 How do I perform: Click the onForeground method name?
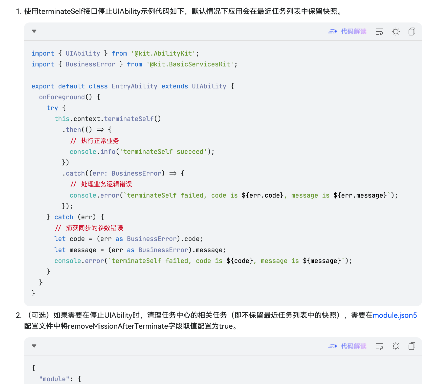(x=62, y=97)
